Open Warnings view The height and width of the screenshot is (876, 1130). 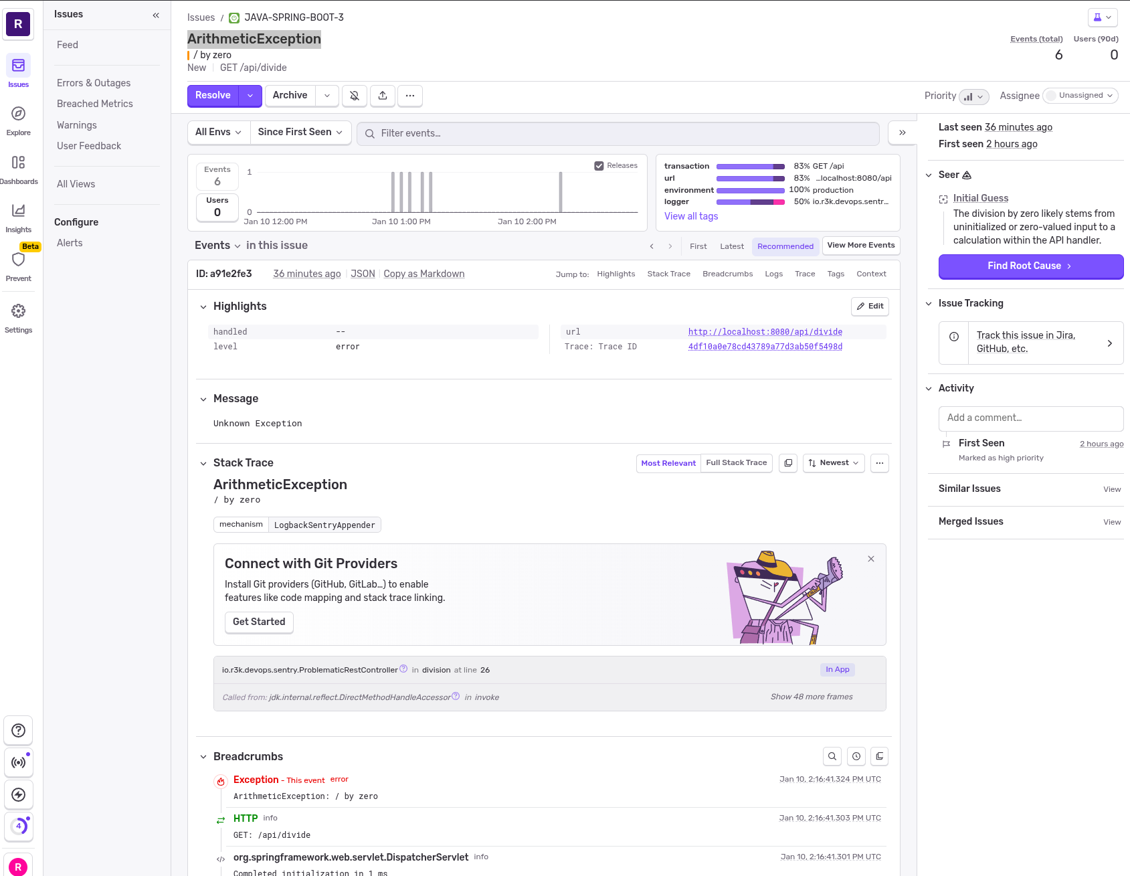point(77,125)
